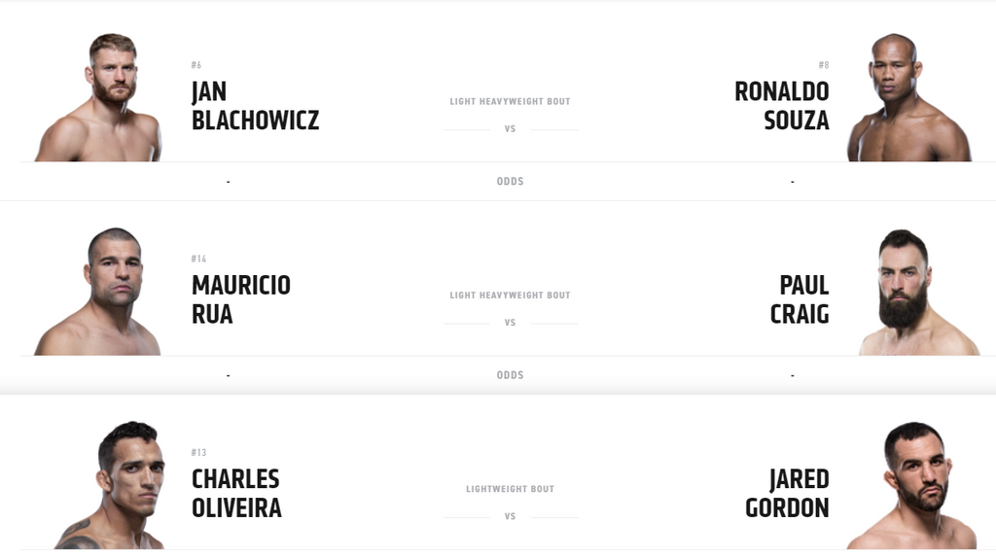This screenshot has width=996, height=558.
Task: Click the #13 ranking above Oliveira
Action: click(198, 452)
